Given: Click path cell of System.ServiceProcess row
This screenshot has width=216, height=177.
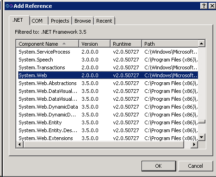Looking at the screenshot, I should click(x=171, y=52).
